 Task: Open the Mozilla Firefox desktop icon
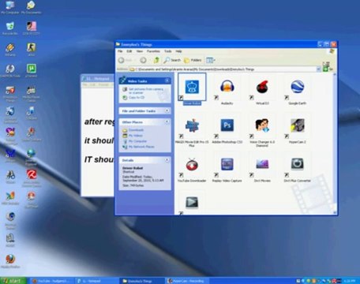(10, 261)
